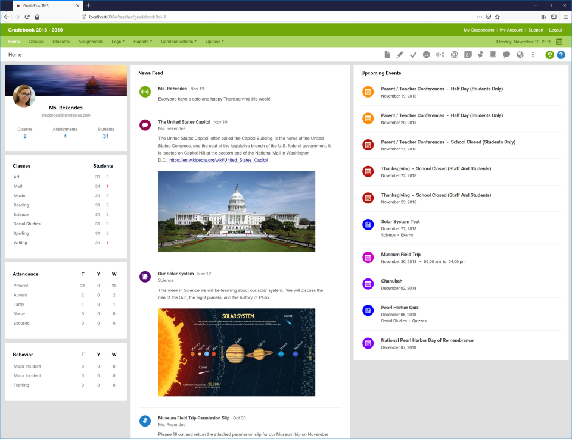Select the sad-face behavior incident icon
The height and width of the screenshot is (439, 572).
pyautogui.click(x=426, y=54)
